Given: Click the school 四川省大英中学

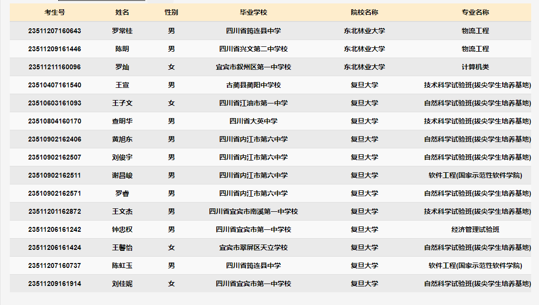Looking at the screenshot, I should pos(253,121).
